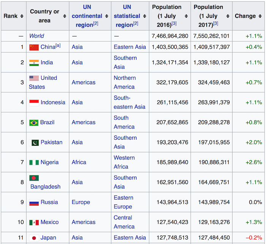
Task: Open the South America link
Action: [124, 122]
